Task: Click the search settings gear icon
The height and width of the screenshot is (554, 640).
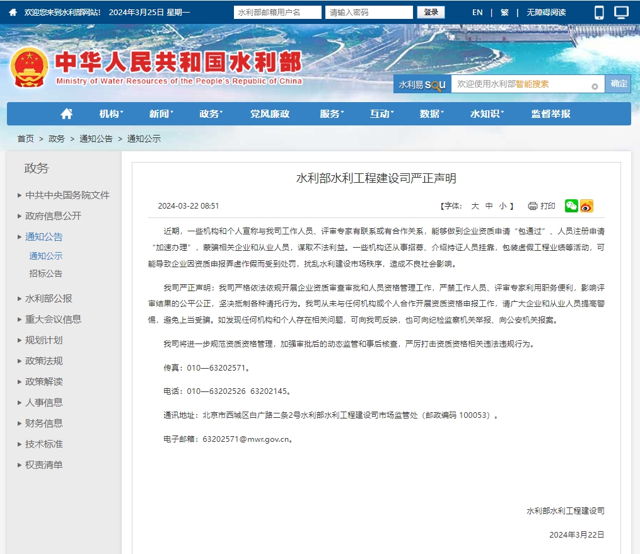Action: click(x=595, y=86)
